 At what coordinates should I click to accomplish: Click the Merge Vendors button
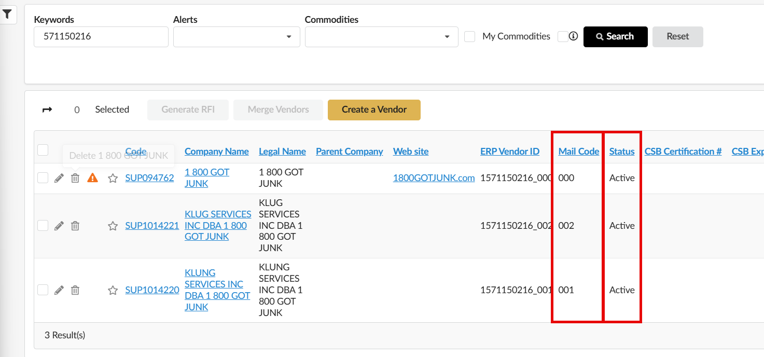(278, 110)
